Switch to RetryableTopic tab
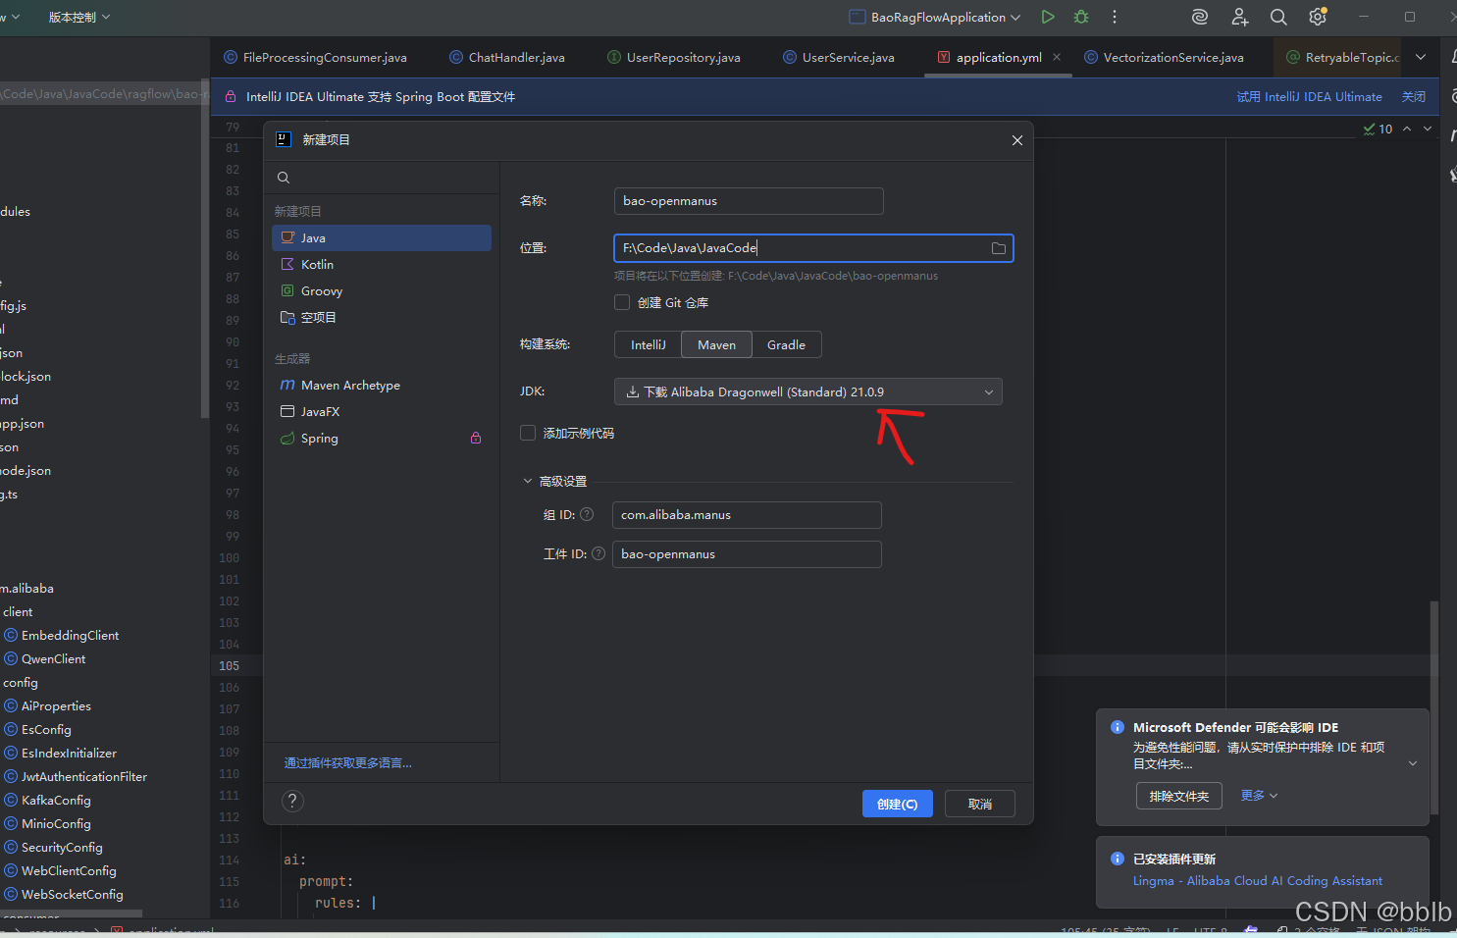This screenshot has height=938, width=1457. click(x=1342, y=57)
